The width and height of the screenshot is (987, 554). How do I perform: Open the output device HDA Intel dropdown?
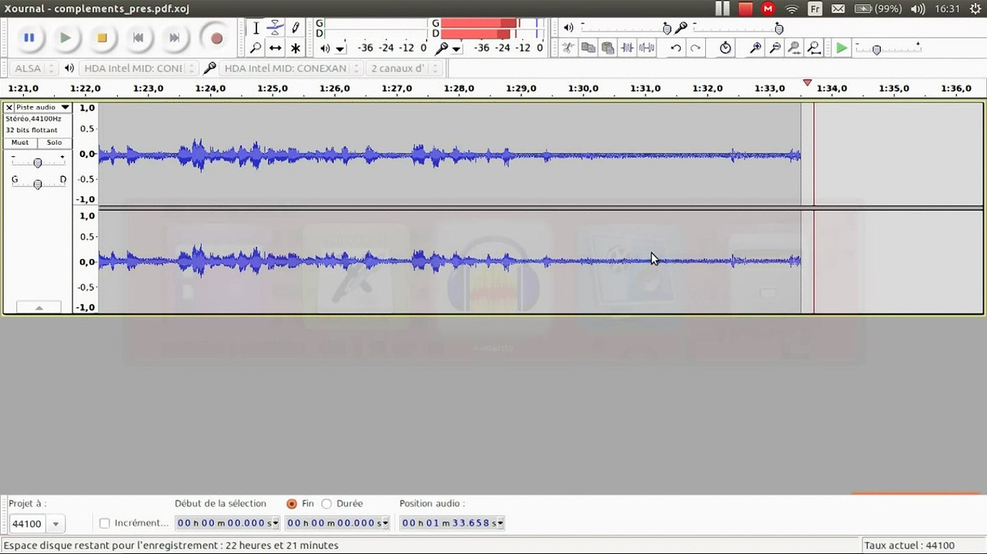tap(139, 68)
